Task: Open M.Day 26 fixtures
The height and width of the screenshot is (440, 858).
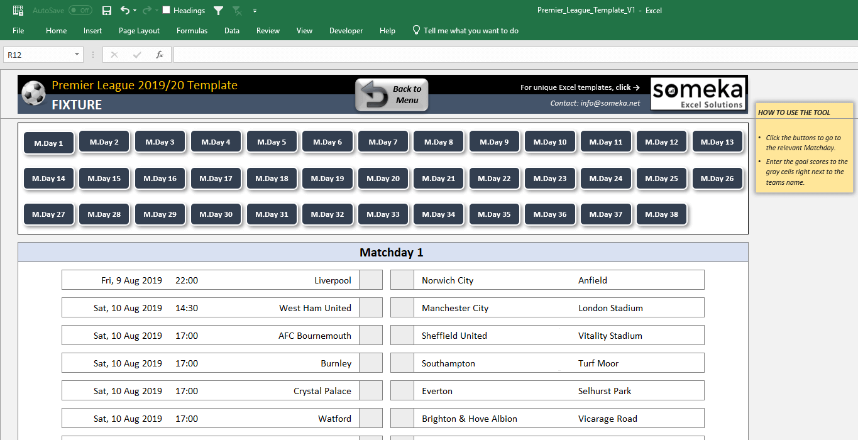Action: click(x=717, y=179)
